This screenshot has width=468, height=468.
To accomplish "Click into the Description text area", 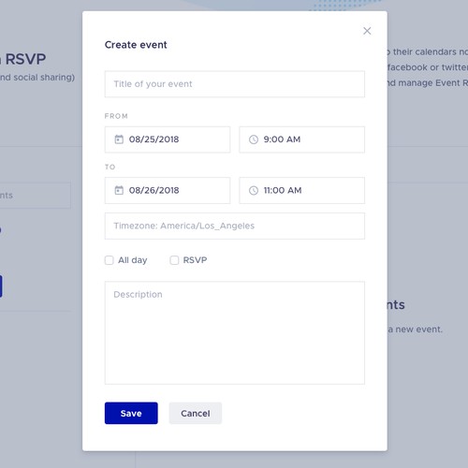I will click(235, 332).
